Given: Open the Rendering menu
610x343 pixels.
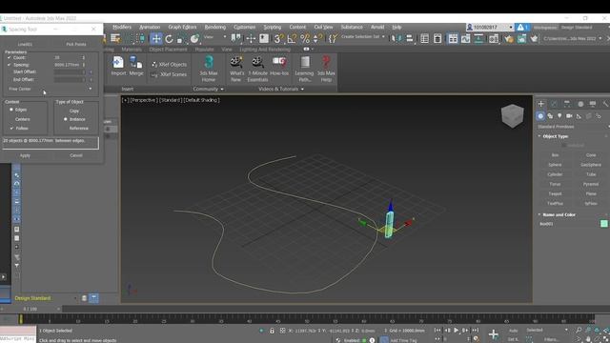Looking at the screenshot, I should [x=215, y=28].
